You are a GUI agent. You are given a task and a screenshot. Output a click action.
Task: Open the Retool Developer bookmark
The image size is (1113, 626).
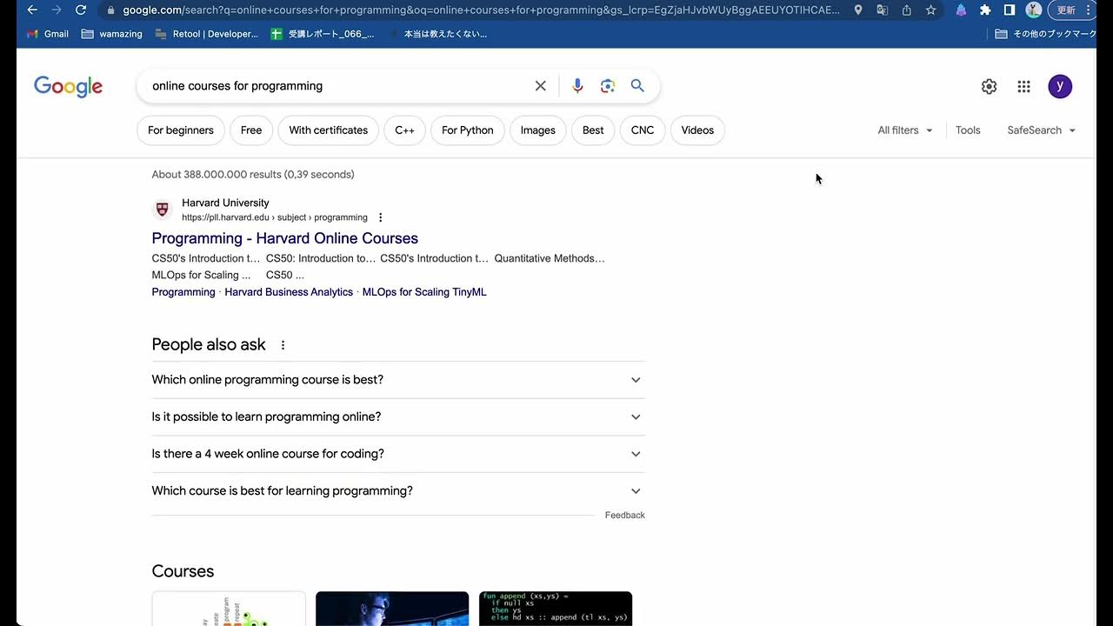207,34
